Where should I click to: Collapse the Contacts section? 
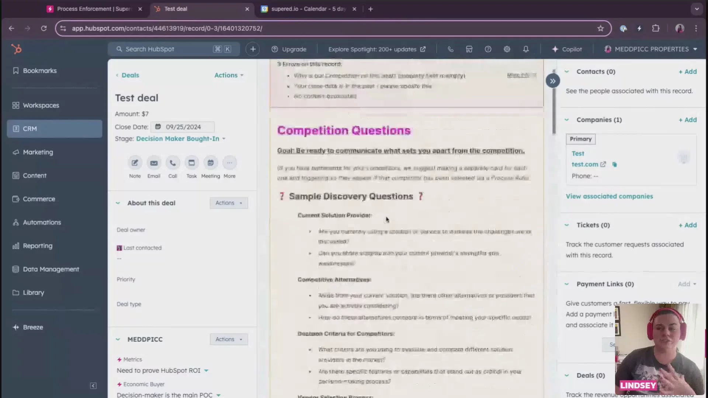(x=567, y=72)
